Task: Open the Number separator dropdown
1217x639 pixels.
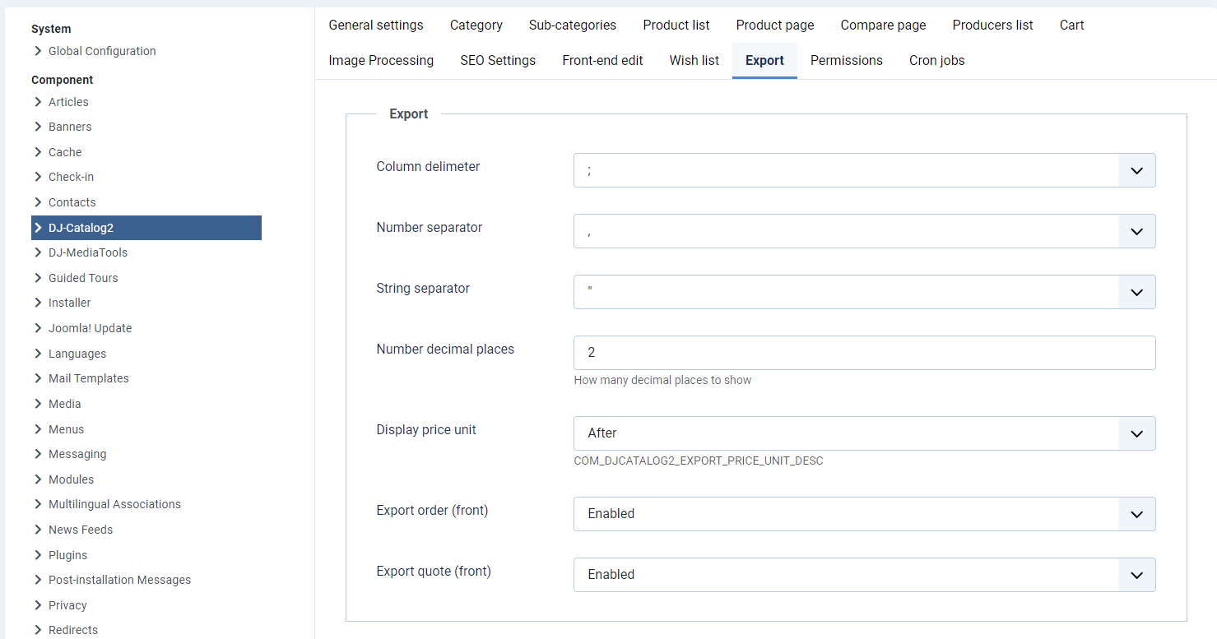Action: coord(864,231)
